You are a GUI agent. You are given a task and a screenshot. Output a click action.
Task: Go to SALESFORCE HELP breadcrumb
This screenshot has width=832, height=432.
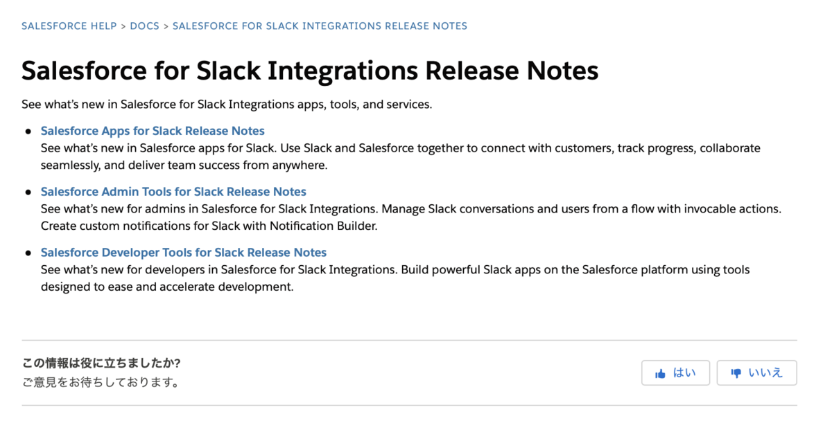(69, 26)
